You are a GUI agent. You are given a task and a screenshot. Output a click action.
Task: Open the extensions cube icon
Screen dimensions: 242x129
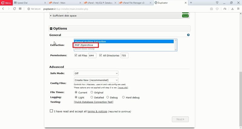tap(225, 9)
